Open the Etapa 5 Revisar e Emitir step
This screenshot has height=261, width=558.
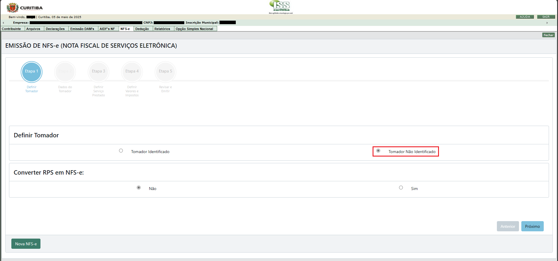click(165, 72)
